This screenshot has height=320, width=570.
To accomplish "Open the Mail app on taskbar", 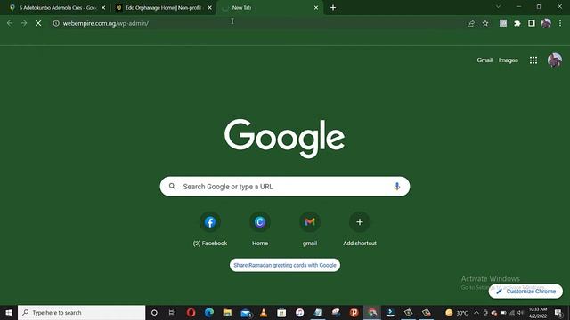I will pos(246,312).
